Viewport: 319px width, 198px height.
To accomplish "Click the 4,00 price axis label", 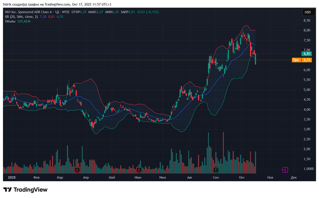I will [x=307, y=110].
